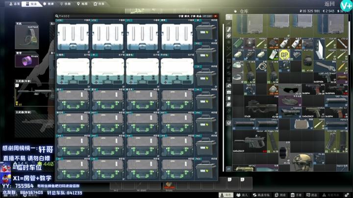The image size is (353, 198).
Task: Select the sling primary weapon slot
Action: click(x=34, y=95)
